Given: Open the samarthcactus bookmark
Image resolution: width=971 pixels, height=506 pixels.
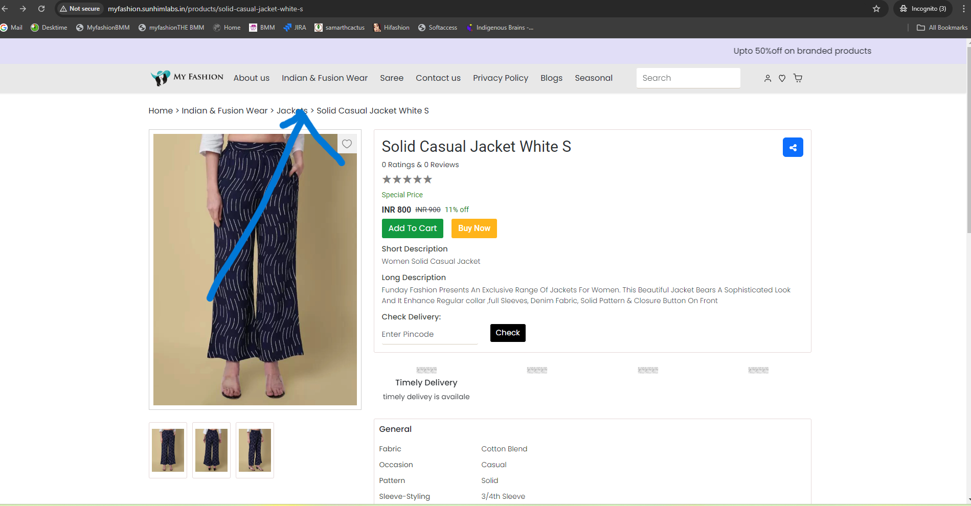Looking at the screenshot, I should (340, 28).
